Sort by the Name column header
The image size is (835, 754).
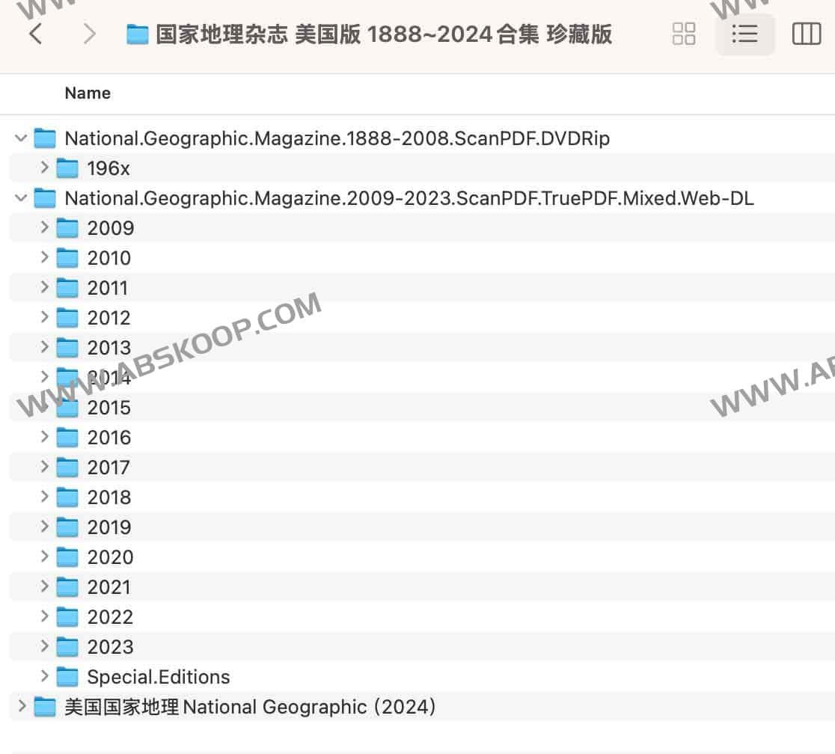88,94
